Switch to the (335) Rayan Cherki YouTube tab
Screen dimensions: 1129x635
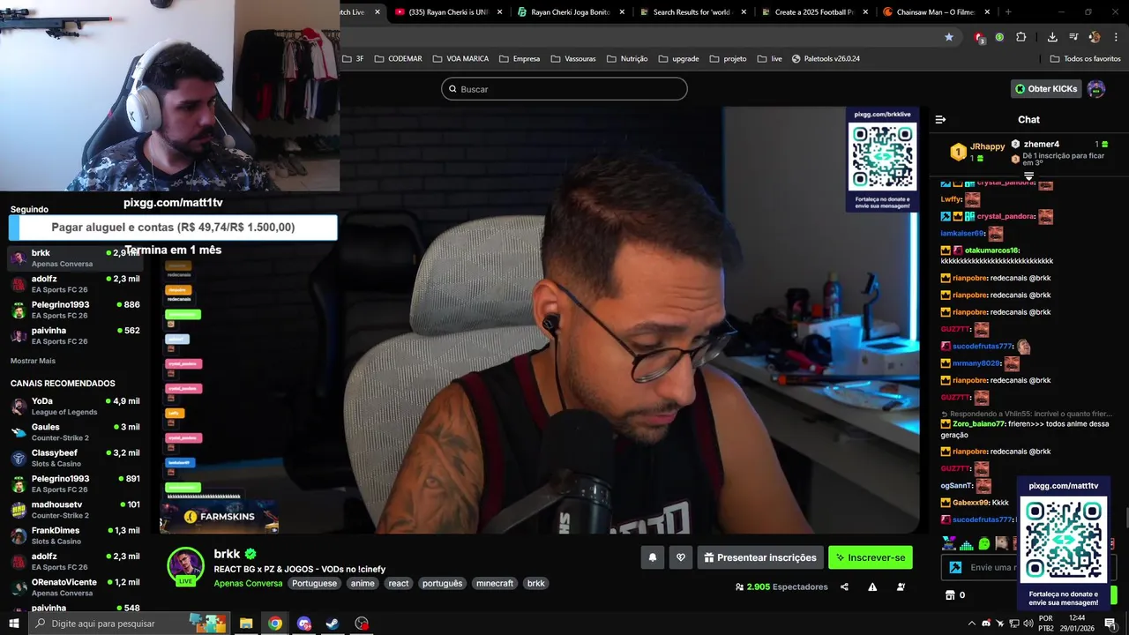[x=448, y=12]
